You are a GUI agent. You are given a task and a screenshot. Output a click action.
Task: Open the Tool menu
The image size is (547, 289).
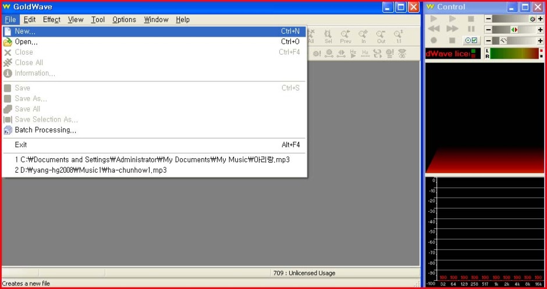tap(98, 20)
